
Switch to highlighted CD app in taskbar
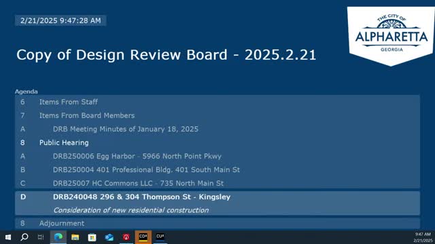pos(143,237)
